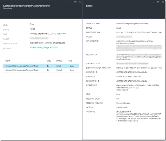This screenshot has width=166, height=141.
Task: Click the EVENT column header
Action: 8,61
